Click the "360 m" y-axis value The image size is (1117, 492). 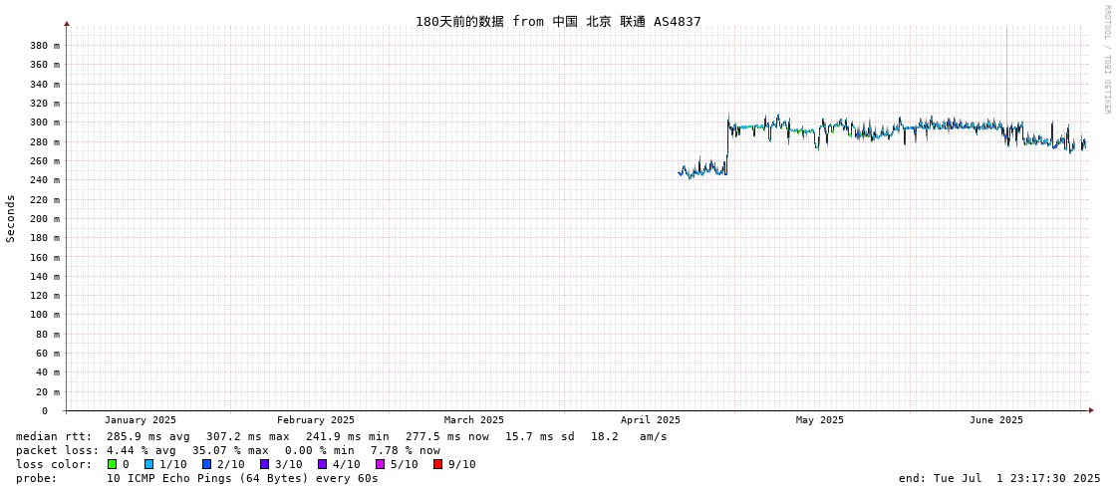(45, 65)
